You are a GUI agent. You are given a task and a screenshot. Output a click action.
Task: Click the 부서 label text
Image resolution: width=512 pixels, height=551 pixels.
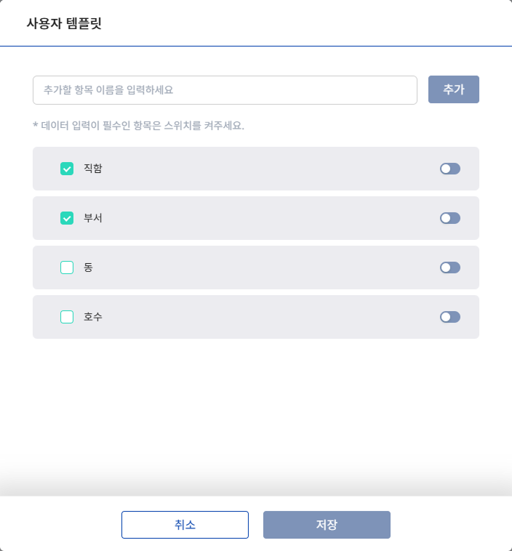point(93,218)
